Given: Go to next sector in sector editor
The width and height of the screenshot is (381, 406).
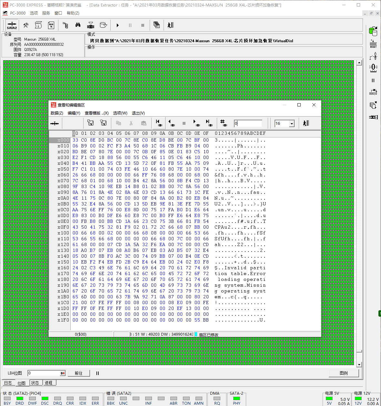Looking at the screenshot, I should [196, 123].
